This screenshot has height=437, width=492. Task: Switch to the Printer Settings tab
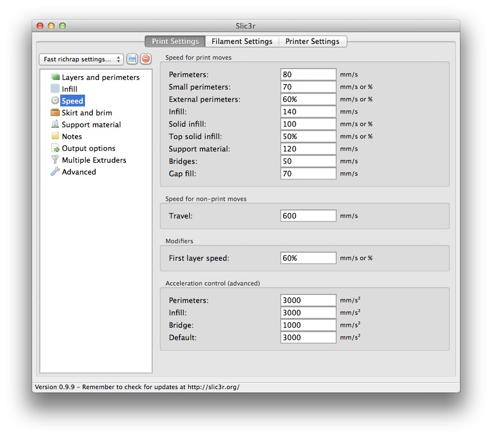point(312,41)
